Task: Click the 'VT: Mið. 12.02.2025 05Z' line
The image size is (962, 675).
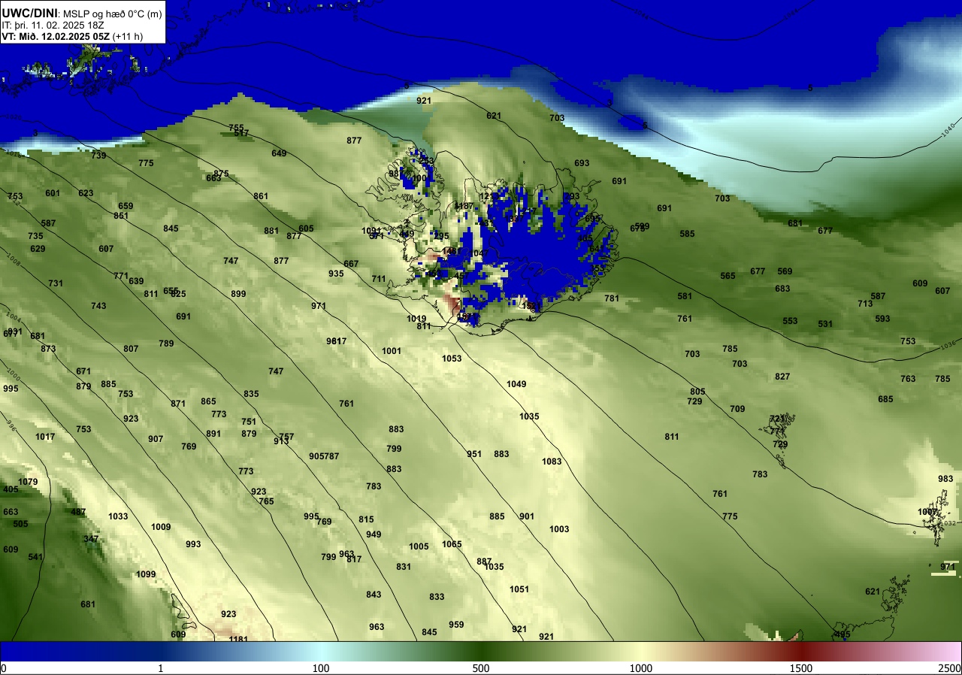Action: pyautogui.click(x=56, y=36)
